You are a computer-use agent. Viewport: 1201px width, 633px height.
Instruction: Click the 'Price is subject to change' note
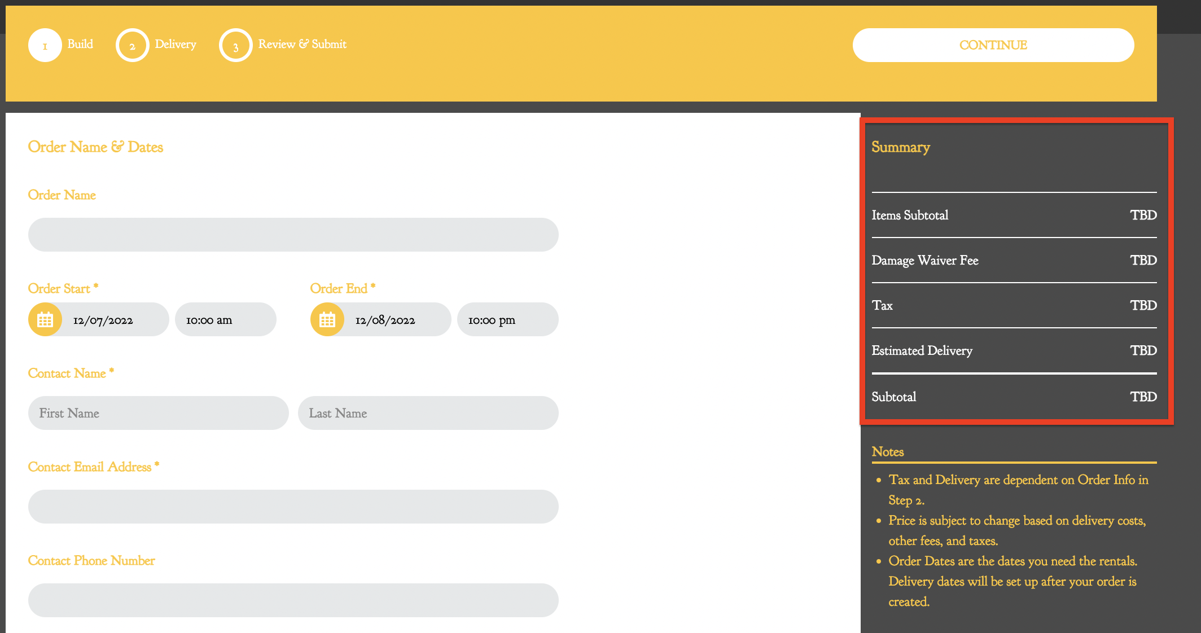(1017, 530)
